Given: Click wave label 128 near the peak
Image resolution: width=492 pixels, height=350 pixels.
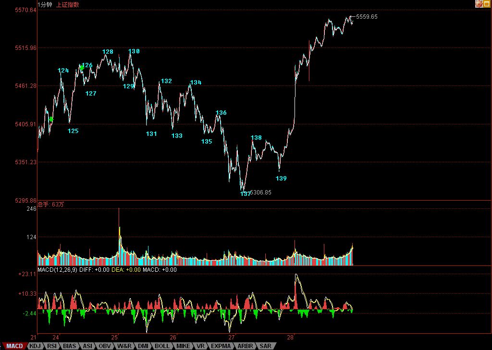Looking at the screenshot, I should coord(108,52).
